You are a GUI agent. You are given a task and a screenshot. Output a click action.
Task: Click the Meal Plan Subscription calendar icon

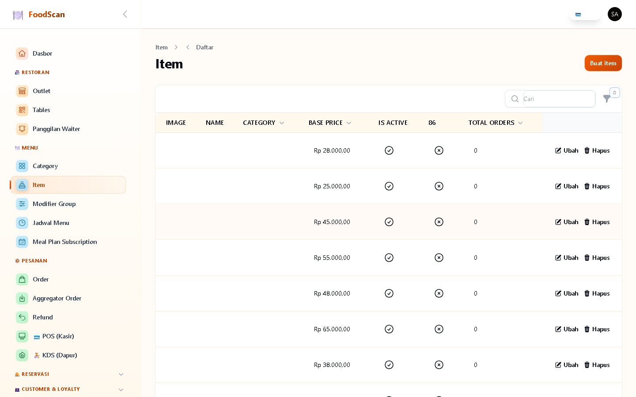[22, 242]
